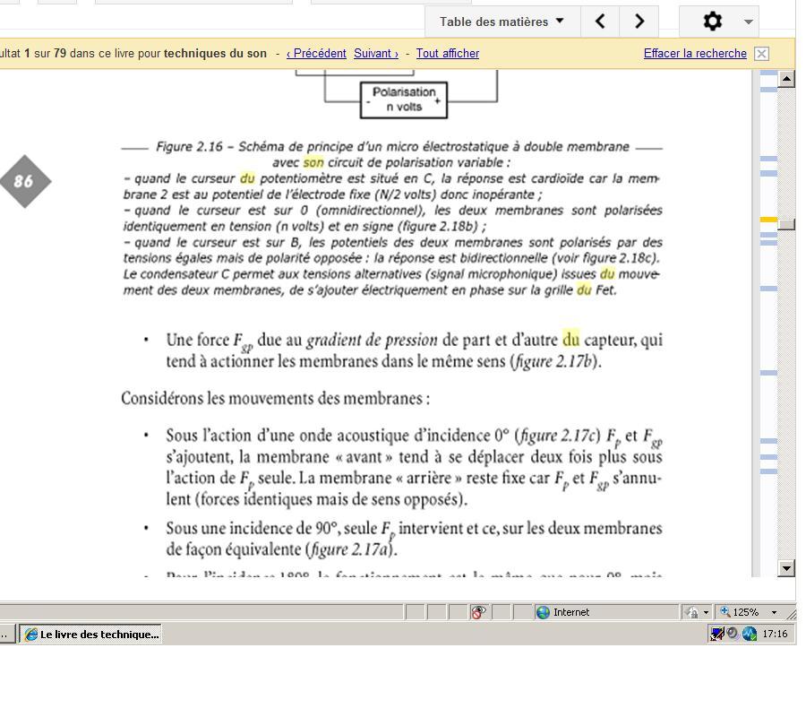
Task: Click the page 86 diamond marker
Action: coord(23,181)
